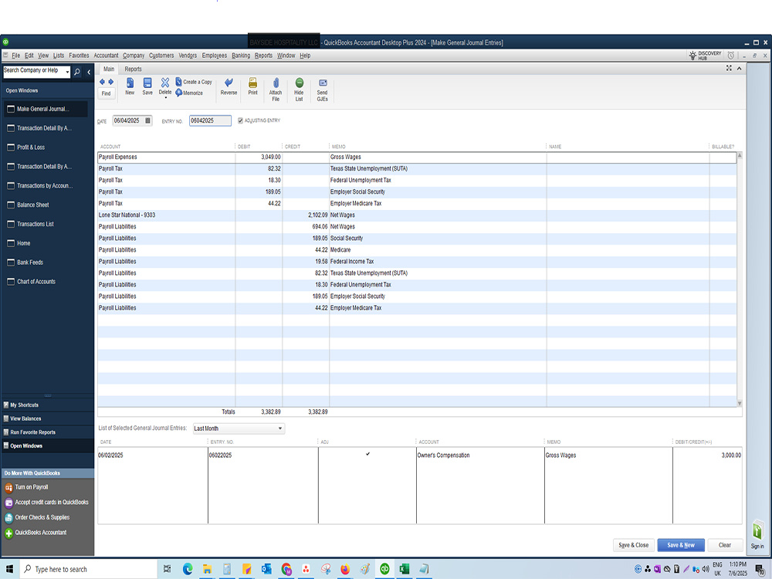Select the Payroll Expenses account cell
This screenshot has width=772, height=579.
click(x=167, y=157)
